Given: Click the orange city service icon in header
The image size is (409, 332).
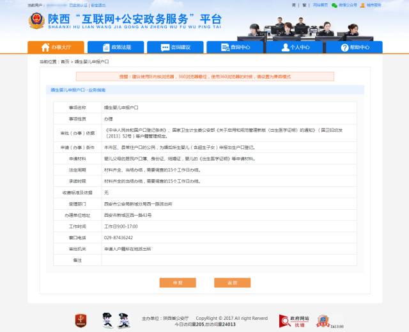Looking at the screenshot, I should click(x=362, y=5).
